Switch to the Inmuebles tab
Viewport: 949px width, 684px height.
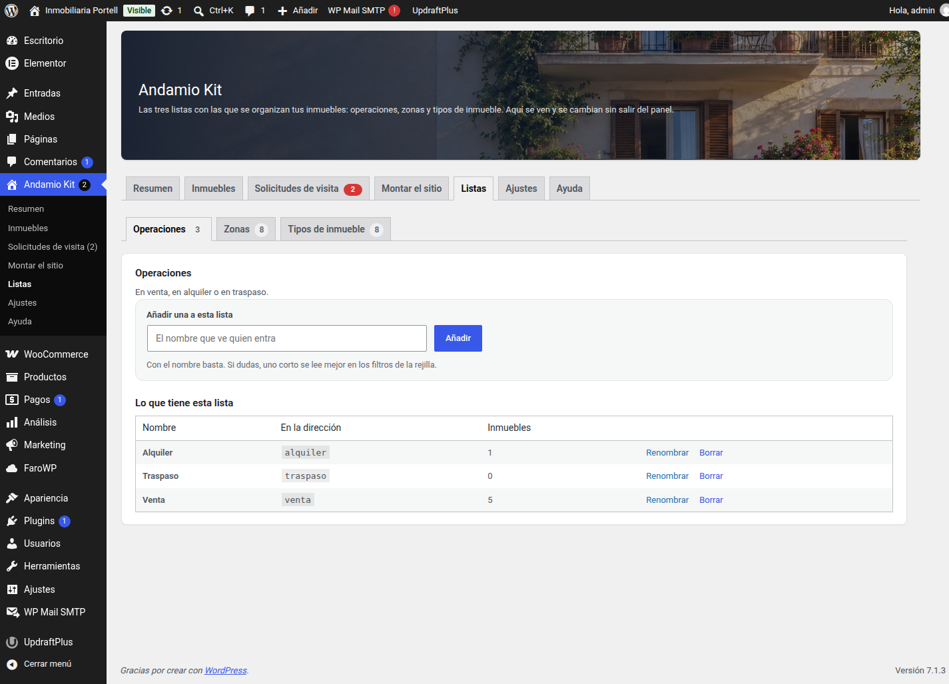click(x=213, y=188)
